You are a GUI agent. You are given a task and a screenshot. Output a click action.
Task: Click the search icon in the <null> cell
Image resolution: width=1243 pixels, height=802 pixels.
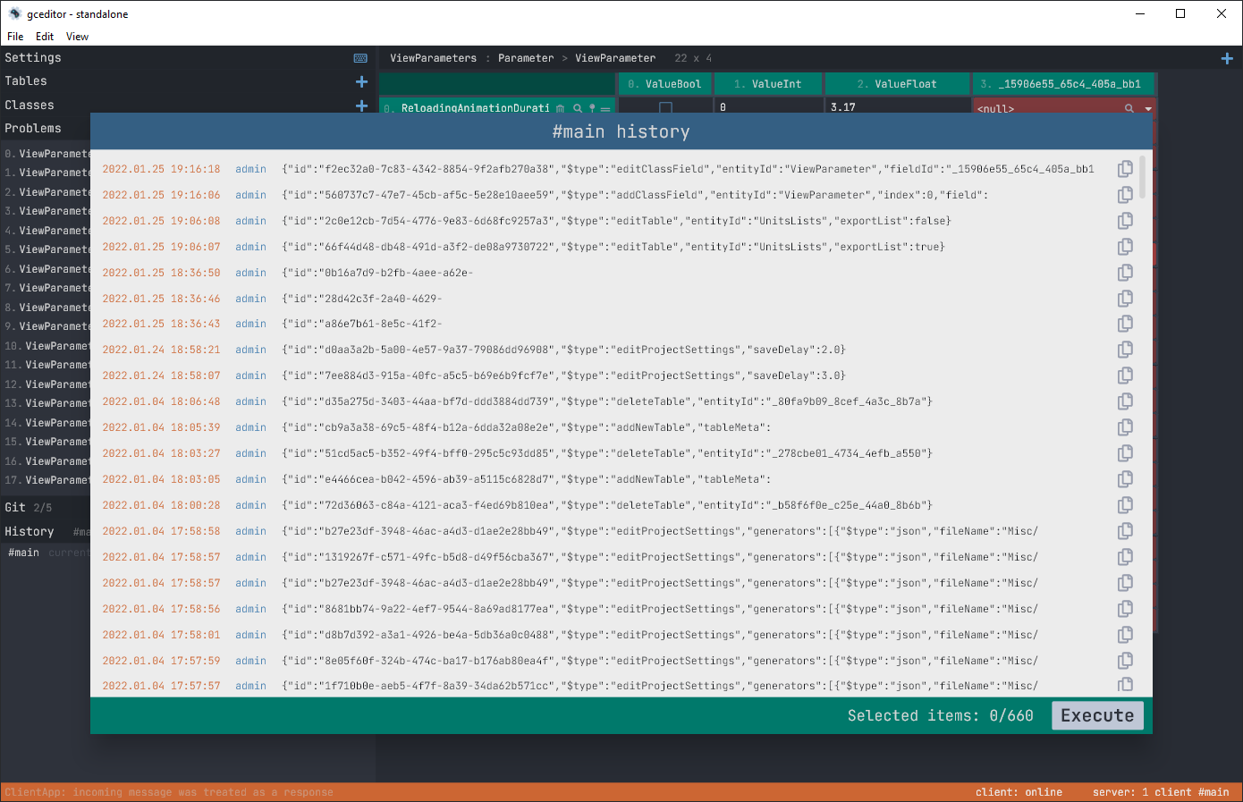point(1129,109)
